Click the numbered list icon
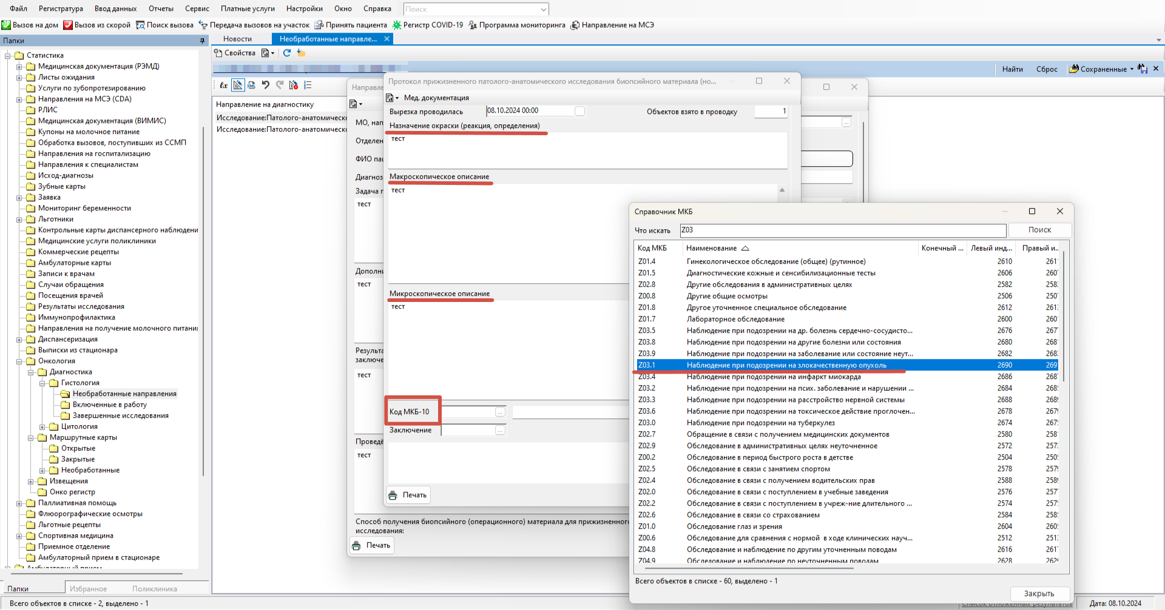1165x610 pixels. [x=308, y=85]
